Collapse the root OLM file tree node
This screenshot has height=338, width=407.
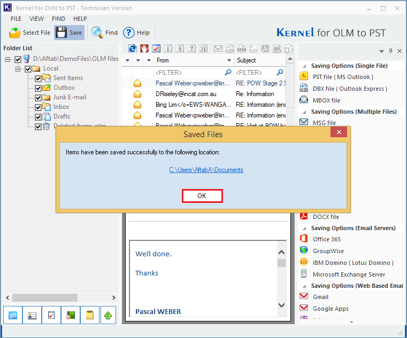point(8,59)
